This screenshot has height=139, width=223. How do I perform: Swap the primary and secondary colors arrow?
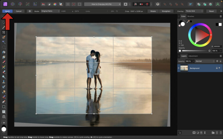[184, 21]
